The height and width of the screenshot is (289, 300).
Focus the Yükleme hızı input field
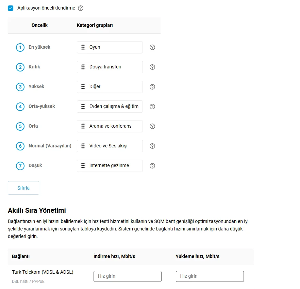210,276
